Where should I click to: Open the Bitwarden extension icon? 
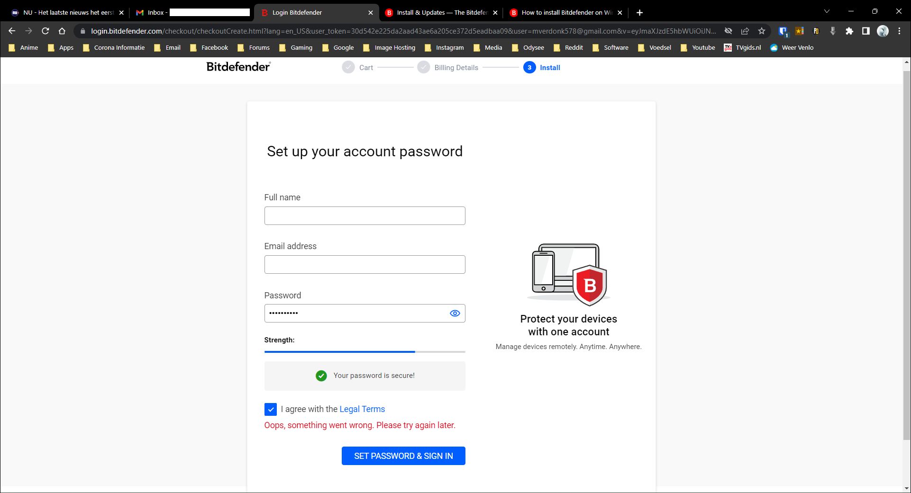[783, 31]
